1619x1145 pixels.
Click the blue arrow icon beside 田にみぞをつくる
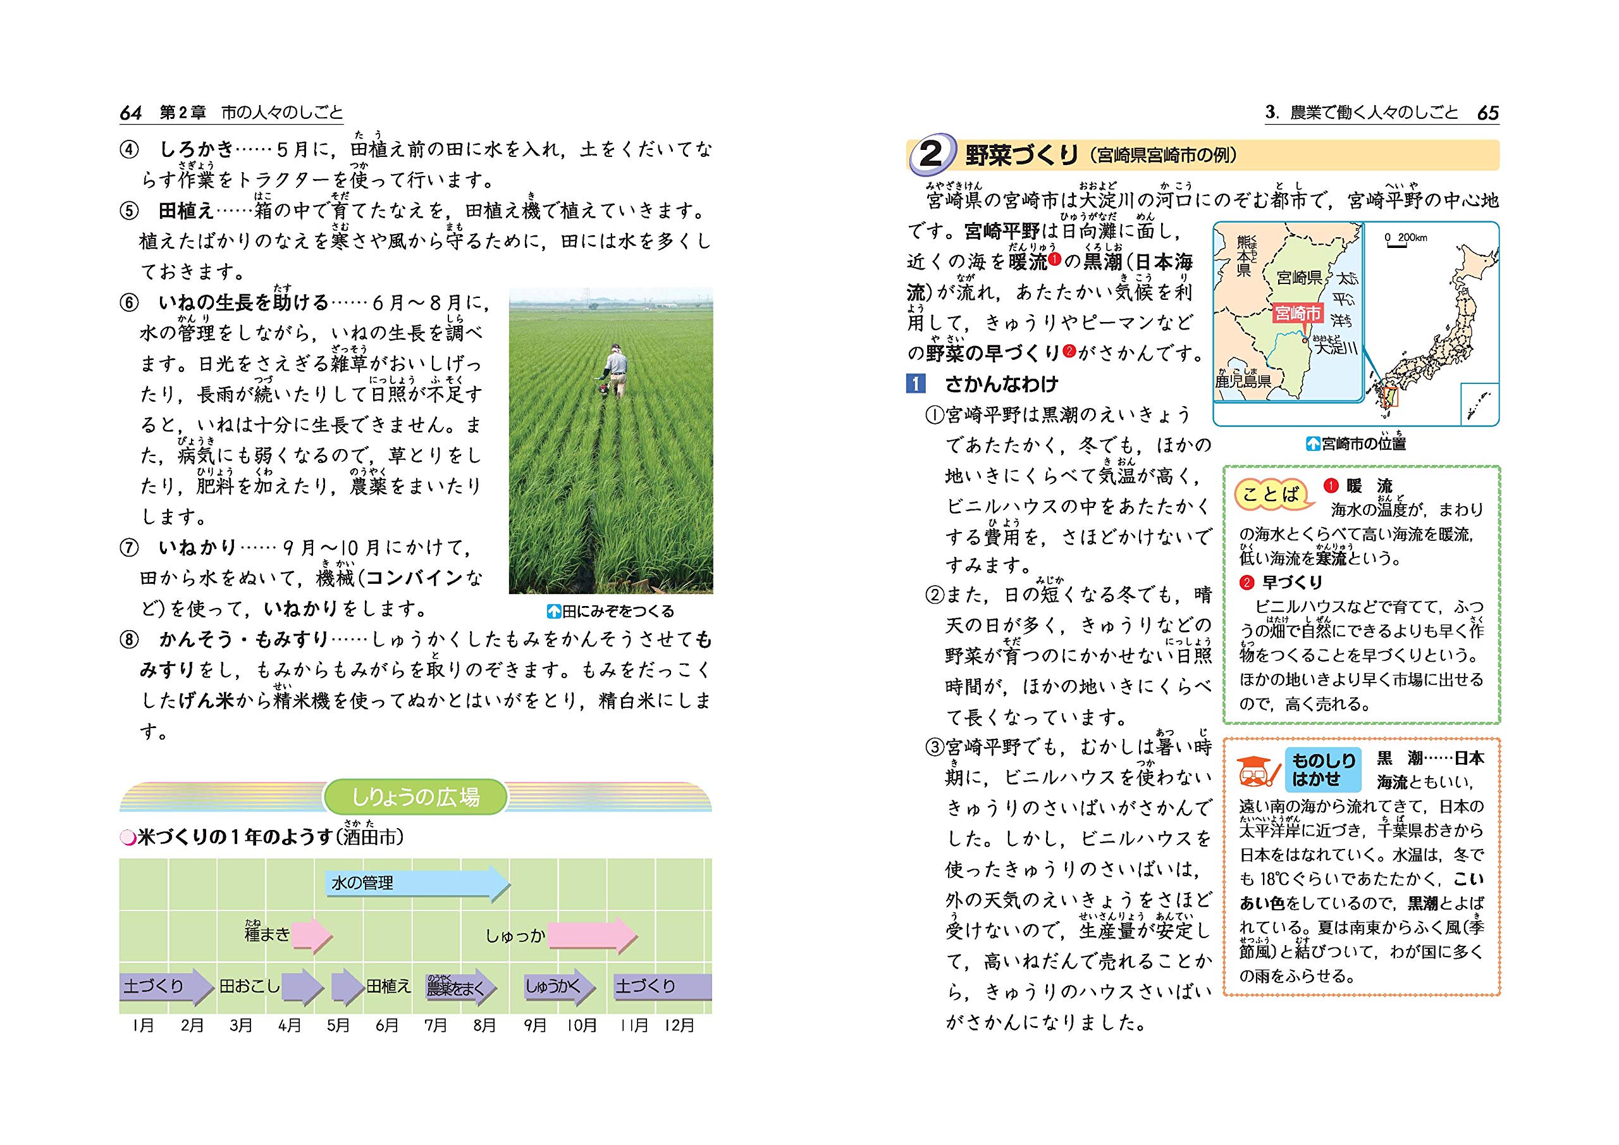(x=553, y=612)
